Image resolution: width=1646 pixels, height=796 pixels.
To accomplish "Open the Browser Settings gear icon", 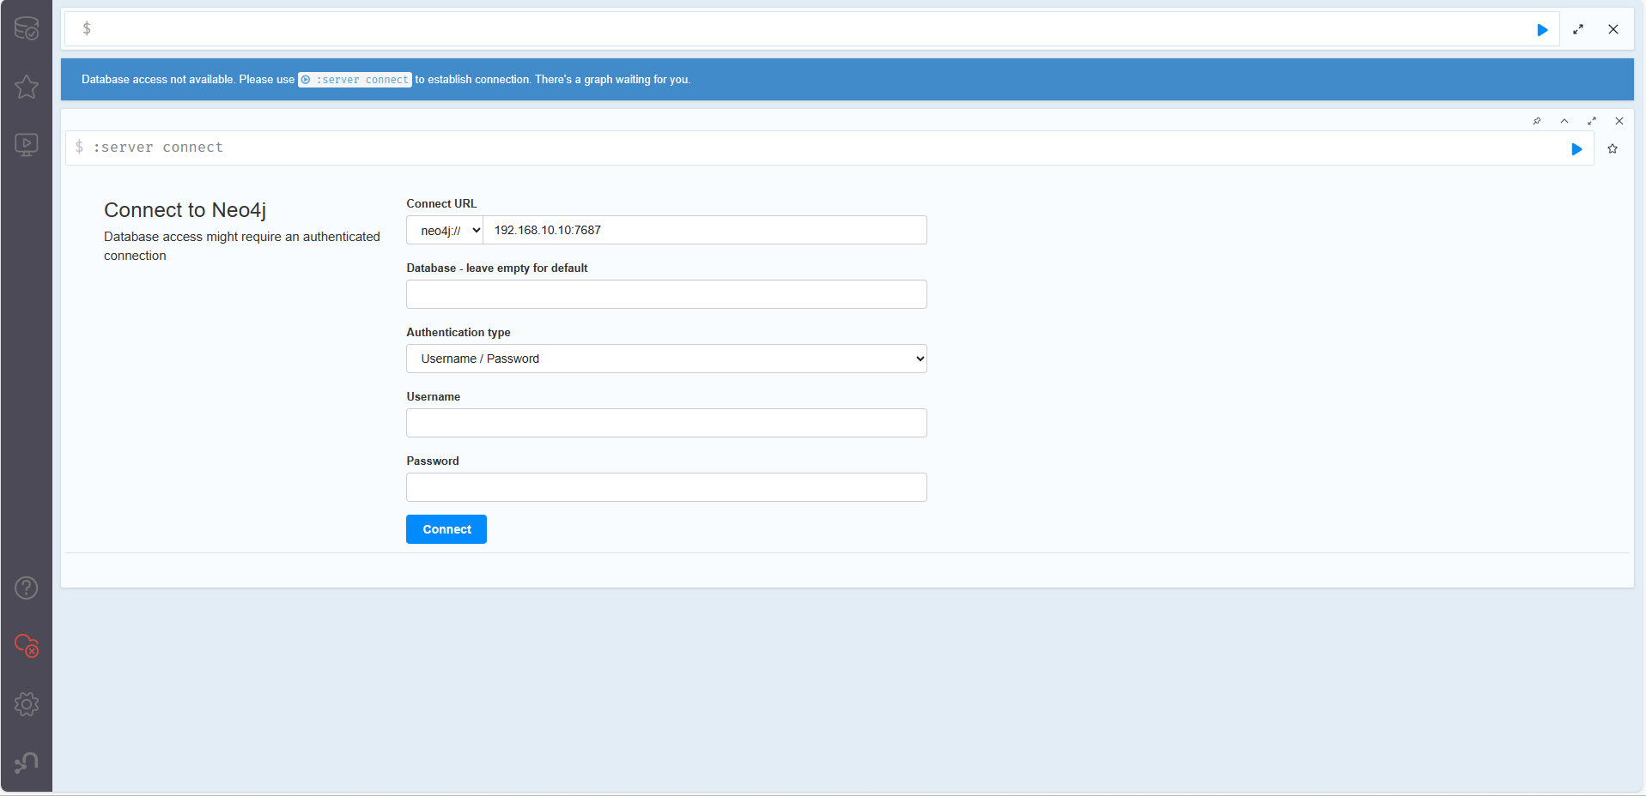I will tap(27, 704).
